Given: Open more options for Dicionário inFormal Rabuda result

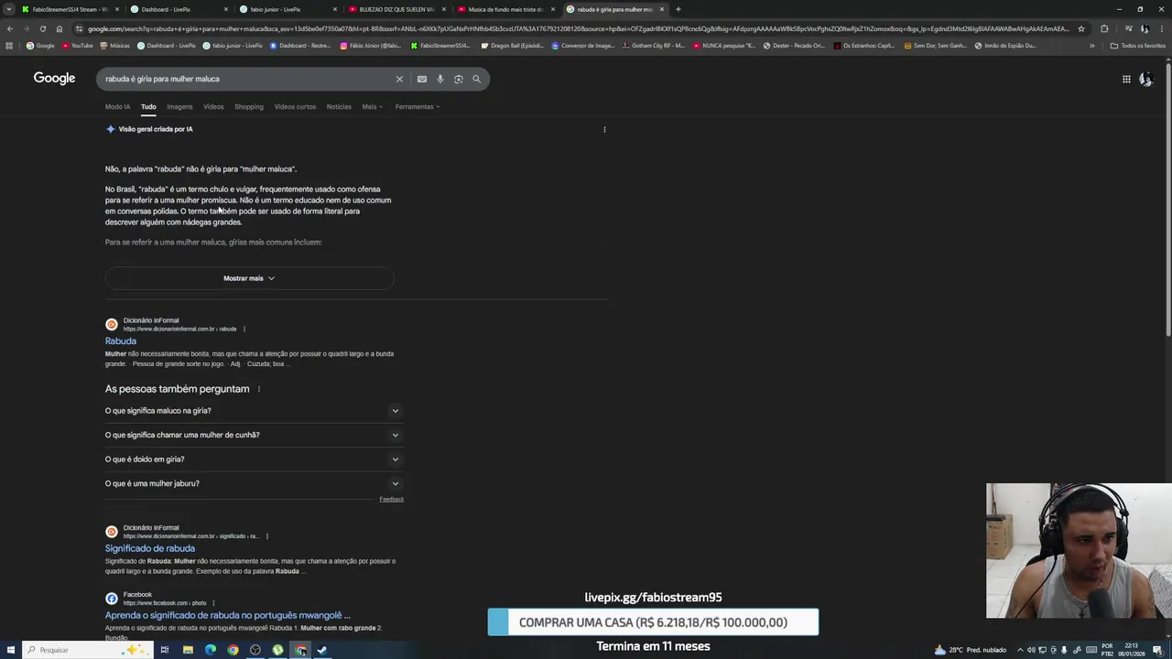Looking at the screenshot, I should 244,329.
